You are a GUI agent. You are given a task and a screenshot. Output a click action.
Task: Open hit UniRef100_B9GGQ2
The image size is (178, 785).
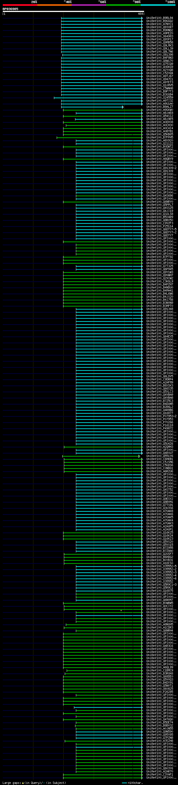click(x=160, y=21)
